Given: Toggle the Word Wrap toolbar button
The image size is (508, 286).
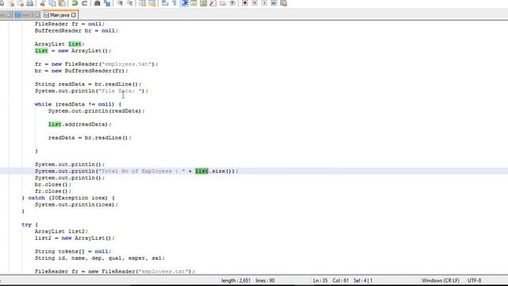Looking at the screenshot, I should tap(165, 3).
